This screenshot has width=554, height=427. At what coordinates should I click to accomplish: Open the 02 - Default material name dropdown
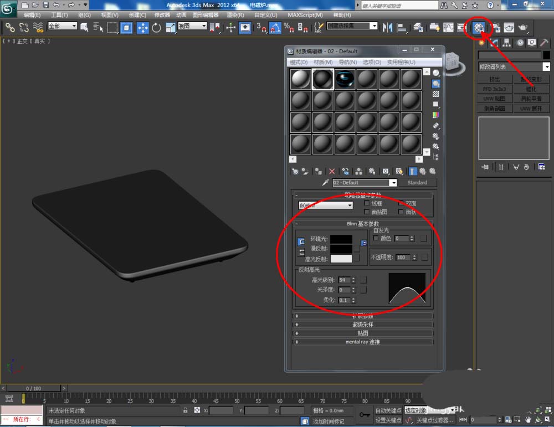365,183
